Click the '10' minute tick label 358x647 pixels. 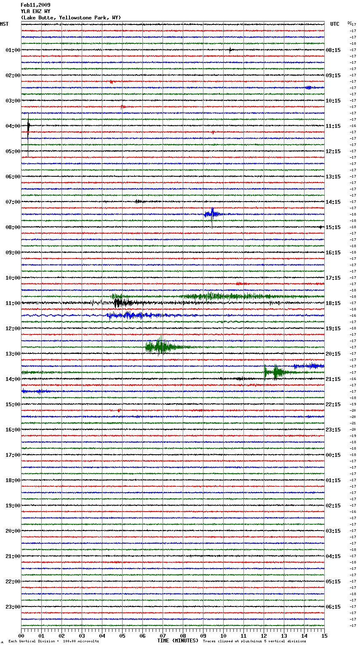click(x=223, y=636)
